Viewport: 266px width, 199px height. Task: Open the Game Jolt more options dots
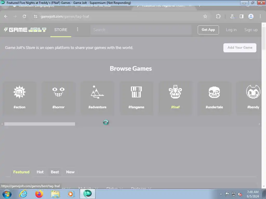click(77, 30)
